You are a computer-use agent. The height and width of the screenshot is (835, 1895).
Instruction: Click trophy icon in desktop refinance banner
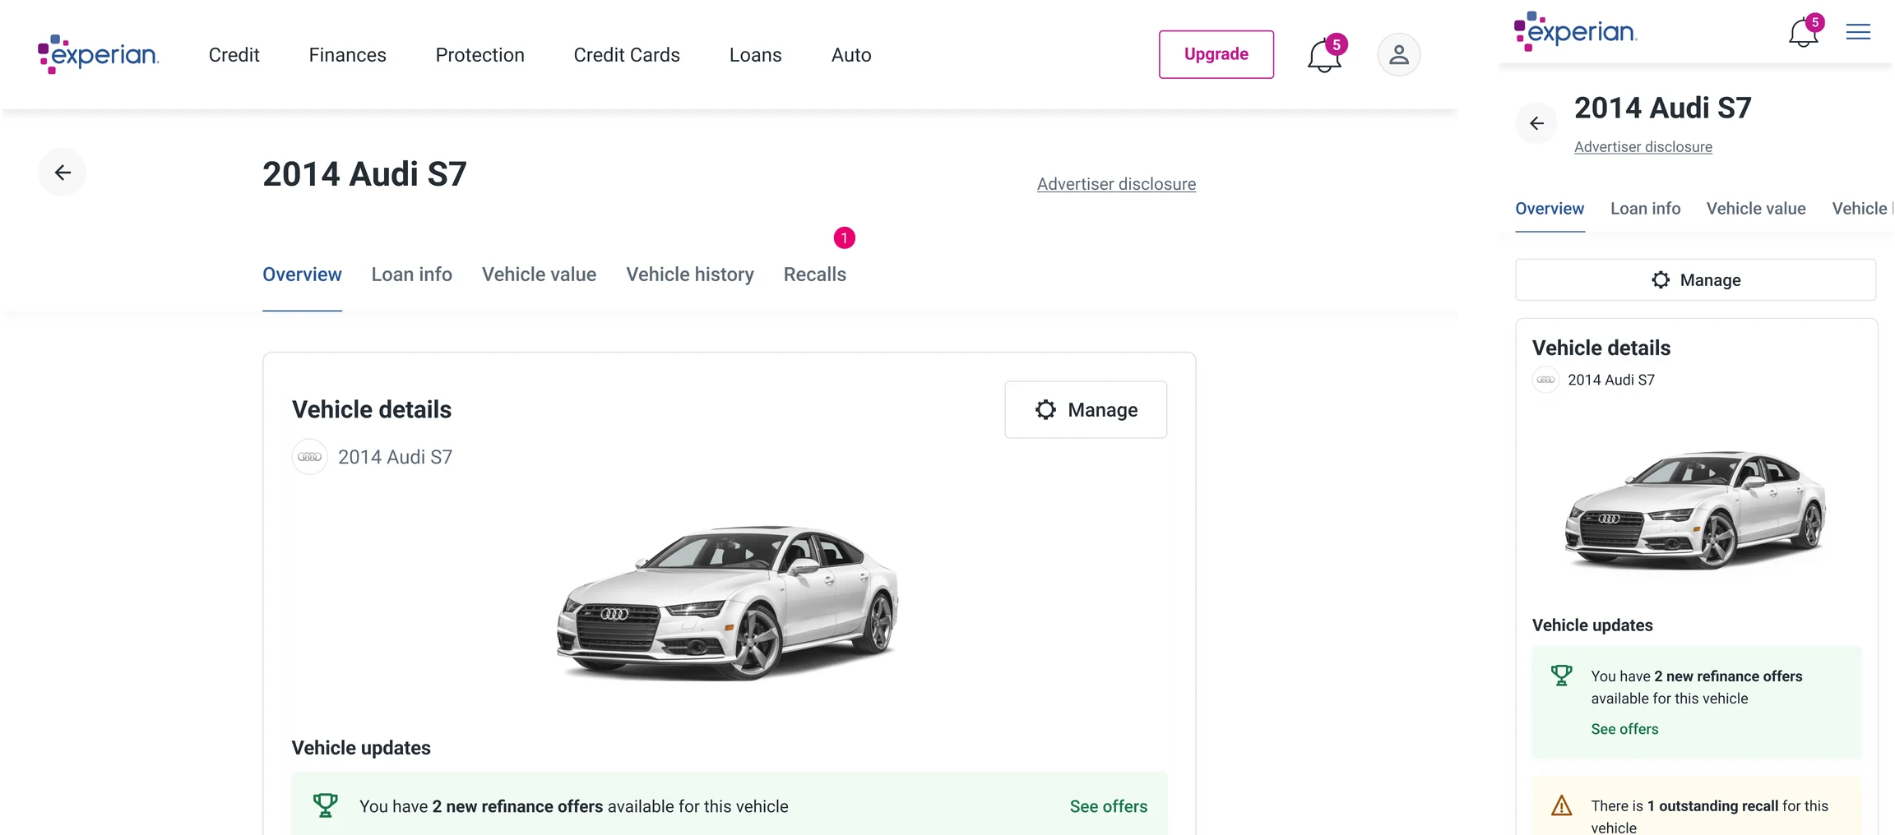click(325, 805)
